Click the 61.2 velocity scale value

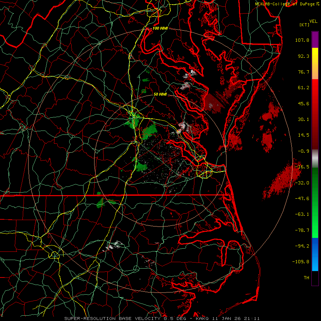pyautogui.click(x=304, y=88)
